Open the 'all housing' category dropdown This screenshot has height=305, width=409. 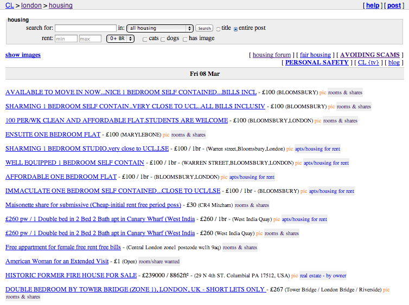(x=160, y=28)
